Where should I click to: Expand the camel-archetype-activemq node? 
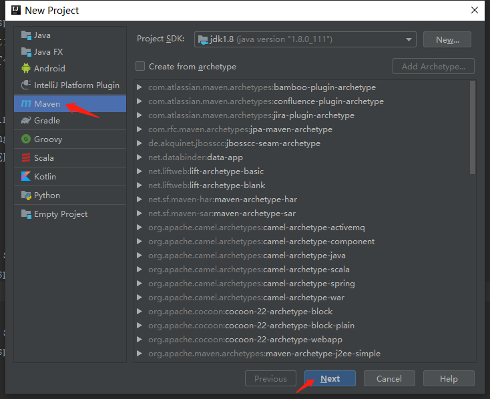pyautogui.click(x=140, y=228)
